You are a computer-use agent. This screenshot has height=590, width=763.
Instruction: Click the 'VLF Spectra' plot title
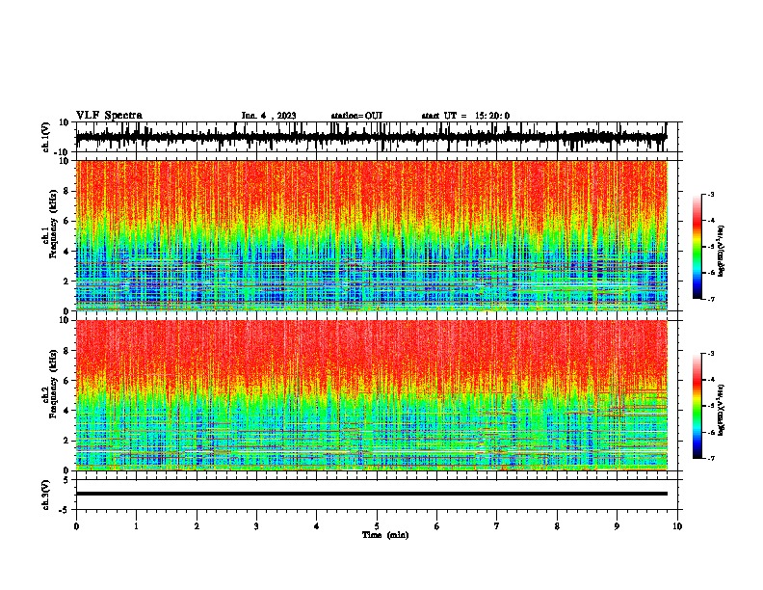[110, 116]
